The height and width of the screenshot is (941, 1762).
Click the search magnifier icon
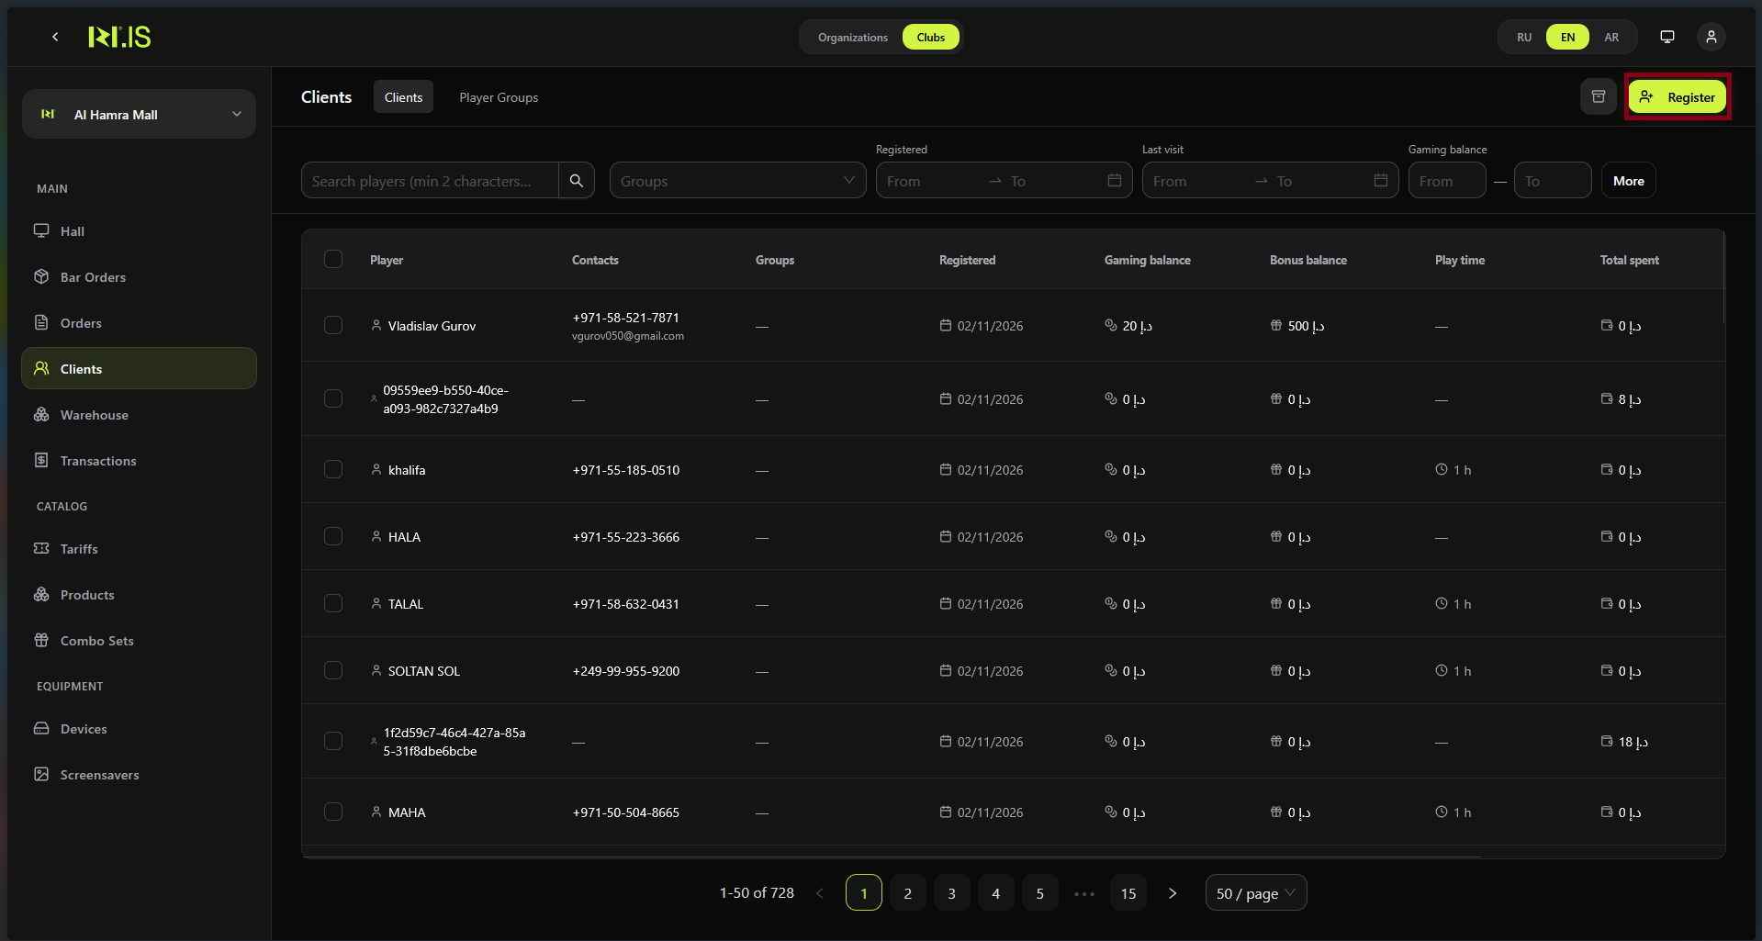coord(576,181)
